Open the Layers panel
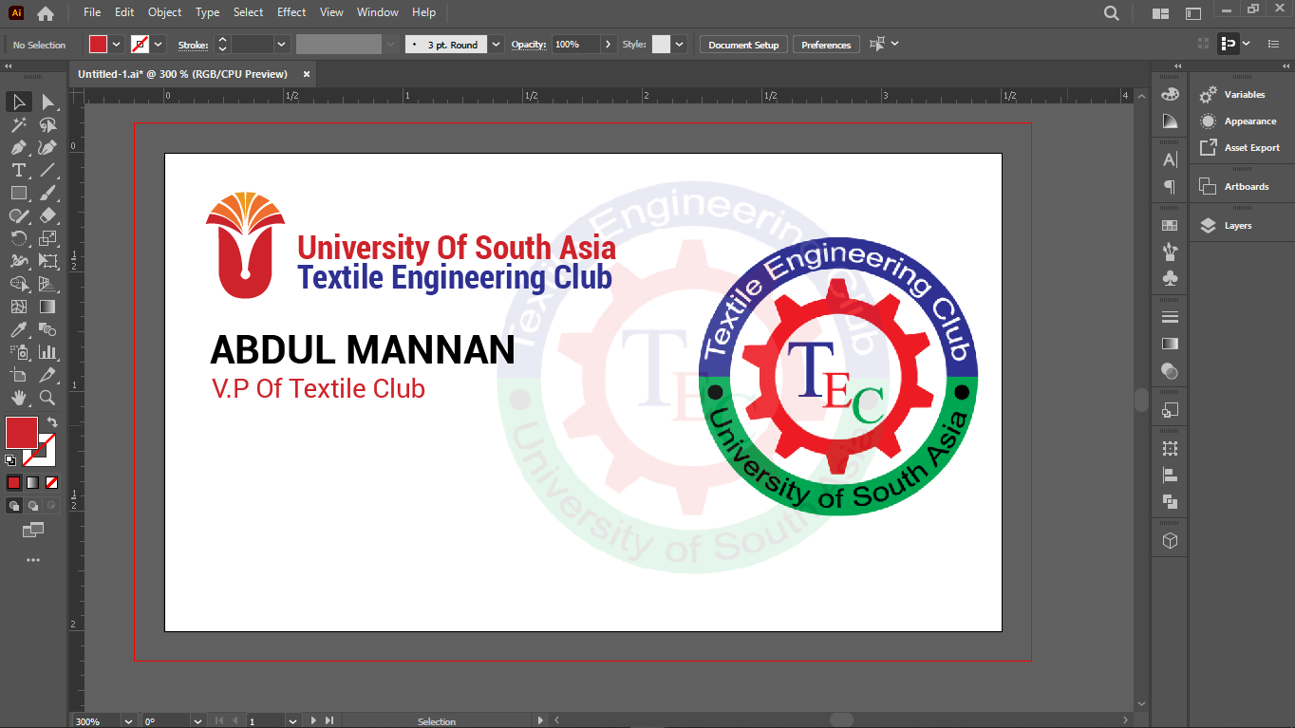 (1238, 226)
